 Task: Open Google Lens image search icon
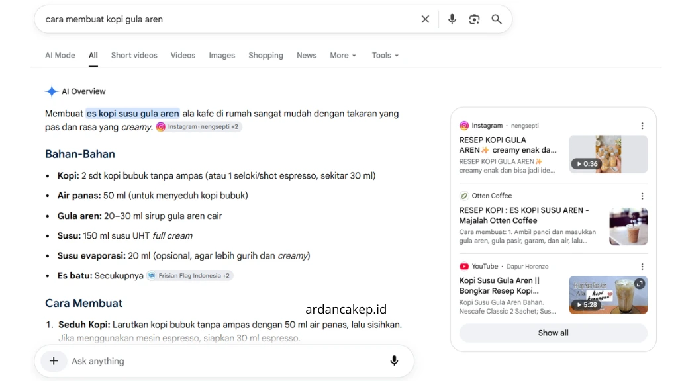[x=474, y=19]
